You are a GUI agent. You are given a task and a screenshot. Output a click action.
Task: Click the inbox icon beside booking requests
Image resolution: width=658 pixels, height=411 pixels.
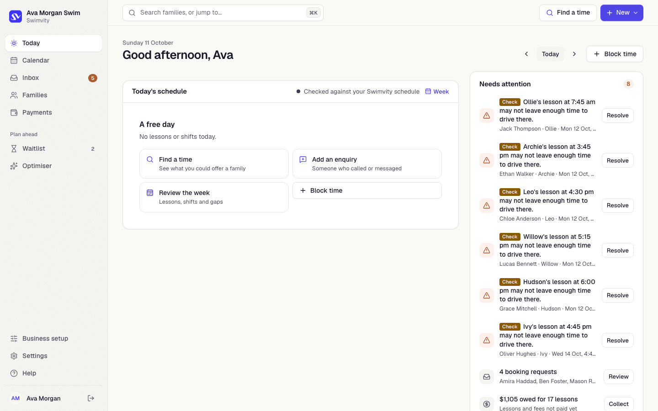(487, 377)
